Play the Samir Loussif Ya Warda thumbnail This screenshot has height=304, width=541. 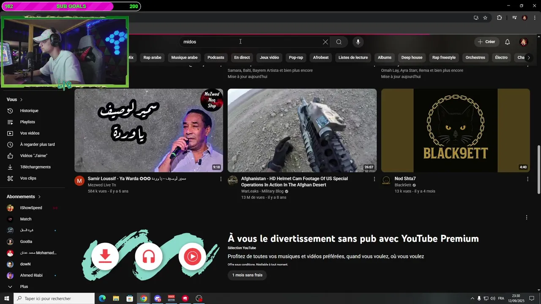tap(149, 130)
